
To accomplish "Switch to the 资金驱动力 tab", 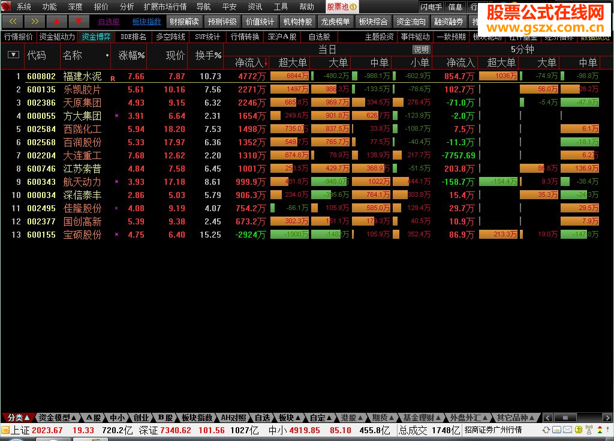I will (57, 37).
